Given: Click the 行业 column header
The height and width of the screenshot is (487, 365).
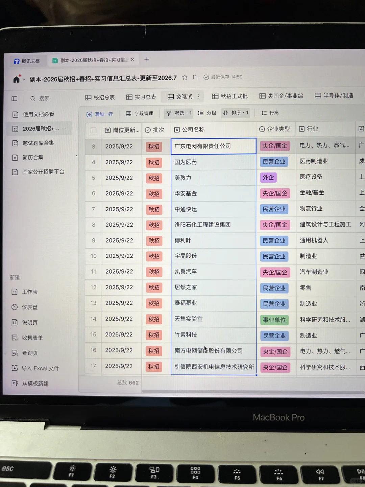Looking at the screenshot, I should (325, 129).
